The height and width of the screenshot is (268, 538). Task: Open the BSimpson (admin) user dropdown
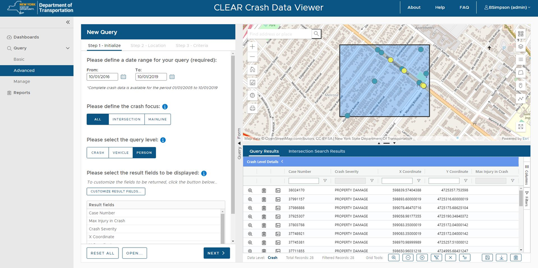coord(507,8)
